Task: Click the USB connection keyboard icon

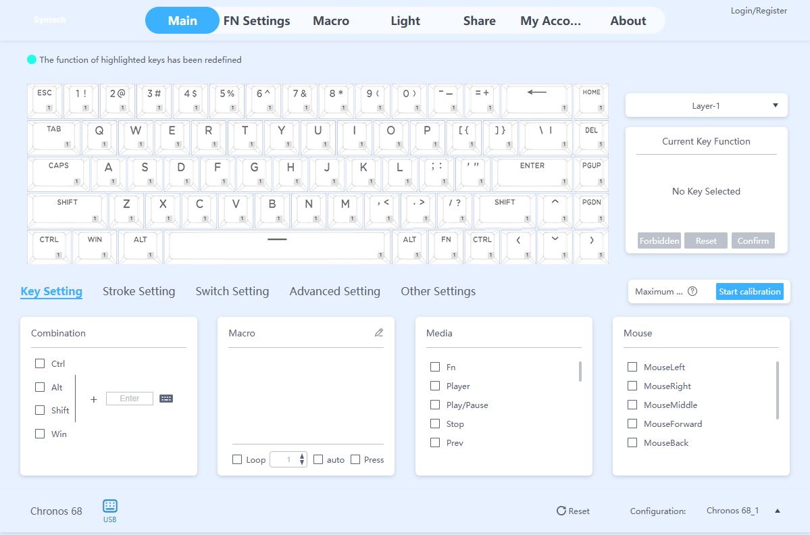Action: (110, 506)
